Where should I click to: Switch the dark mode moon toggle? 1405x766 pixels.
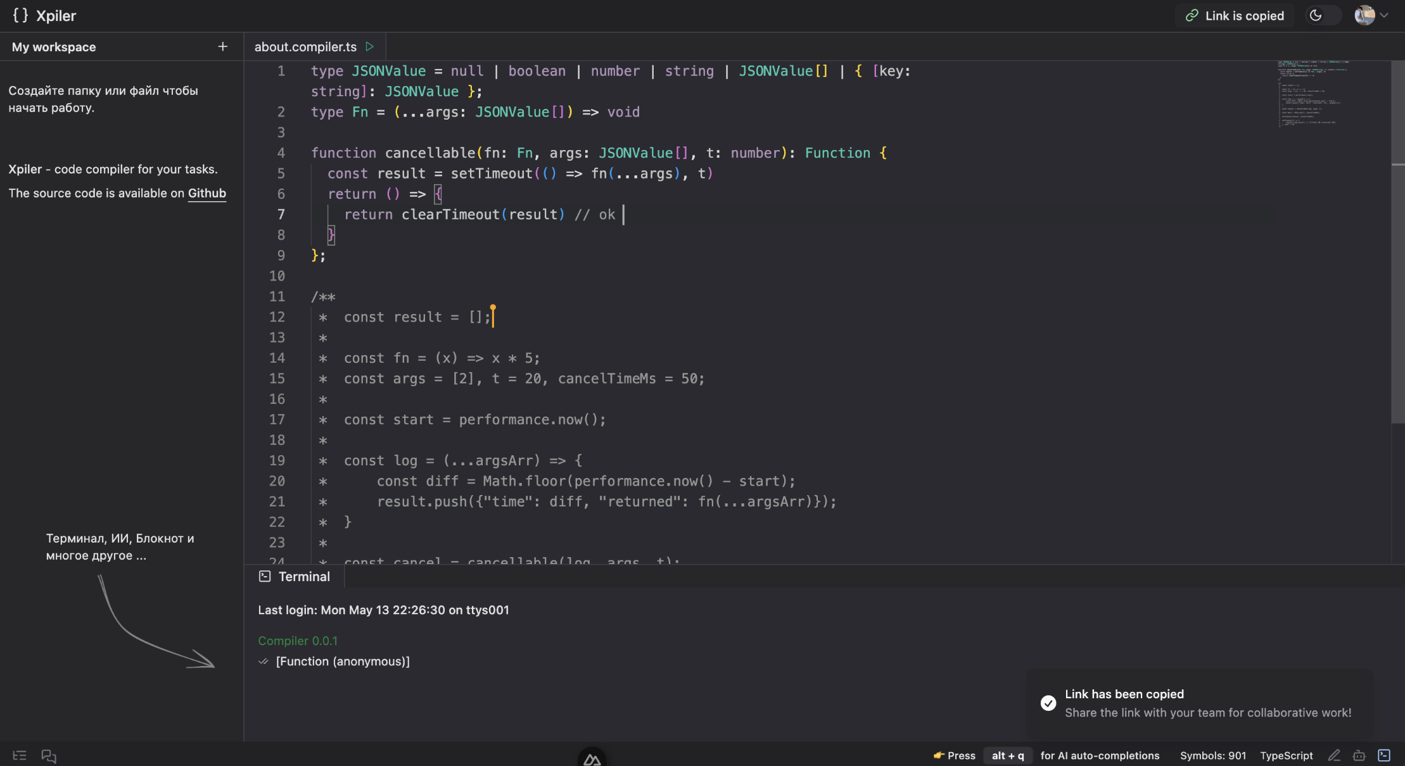pyautogui.click(x=1316, y=16)
